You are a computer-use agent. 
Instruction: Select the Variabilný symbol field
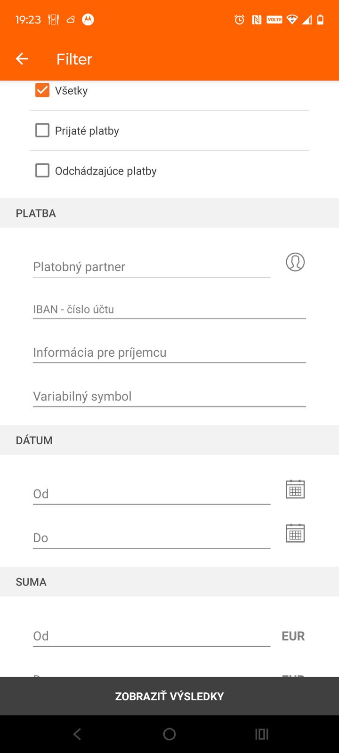[x=169, y=396]
